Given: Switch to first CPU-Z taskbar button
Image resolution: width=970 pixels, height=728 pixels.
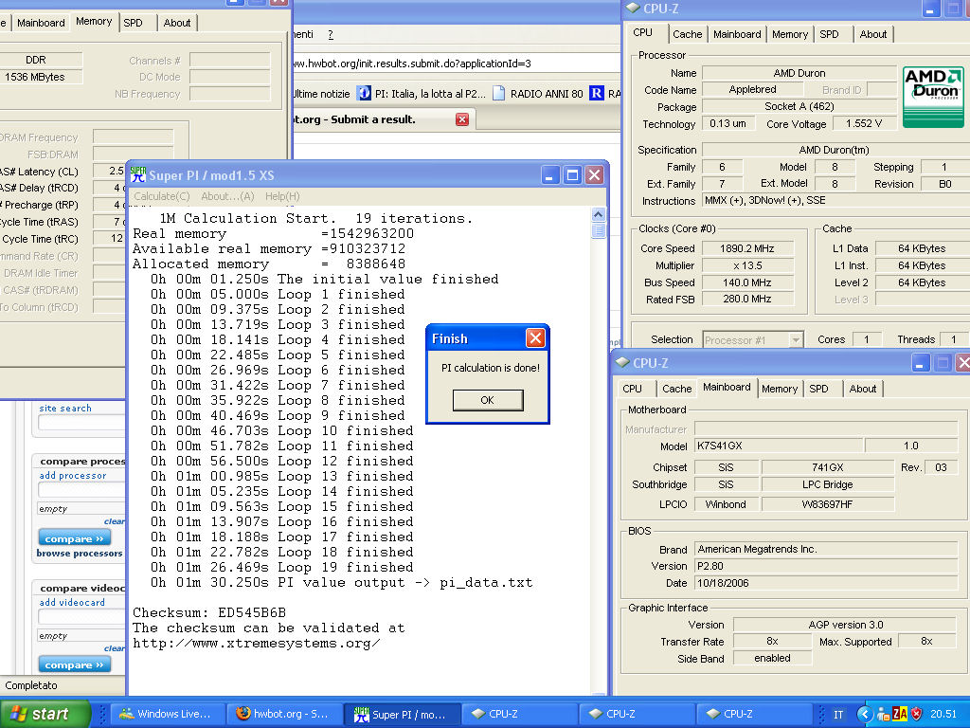Looking at the screenshot, I should click(x=518, y=715).
